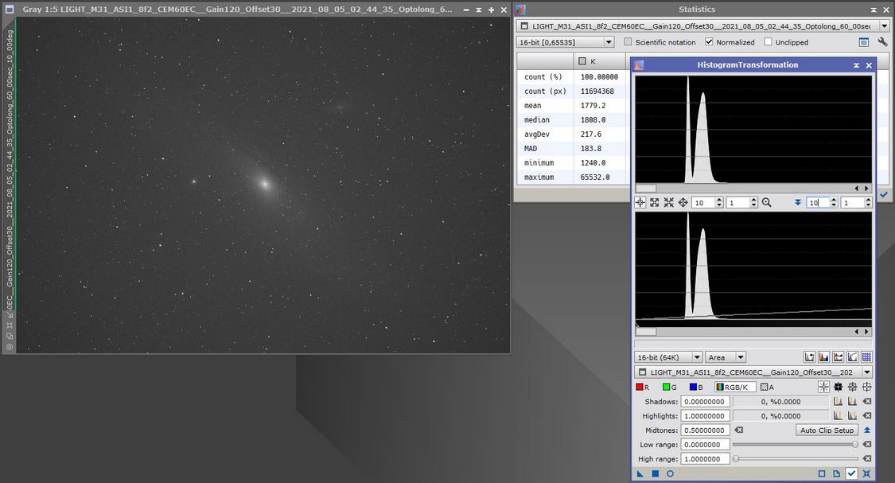Enable the Scientific notation checkbox
895x483 pixels.
coord(628,42)
